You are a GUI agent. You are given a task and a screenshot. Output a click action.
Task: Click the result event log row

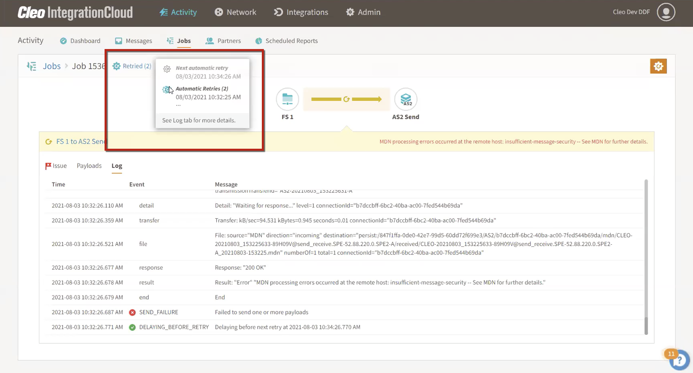coord(344,282)
